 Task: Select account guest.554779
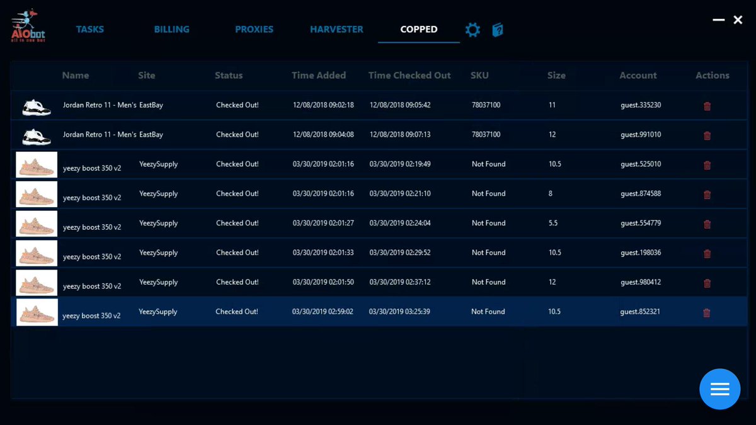pos(641,224)
